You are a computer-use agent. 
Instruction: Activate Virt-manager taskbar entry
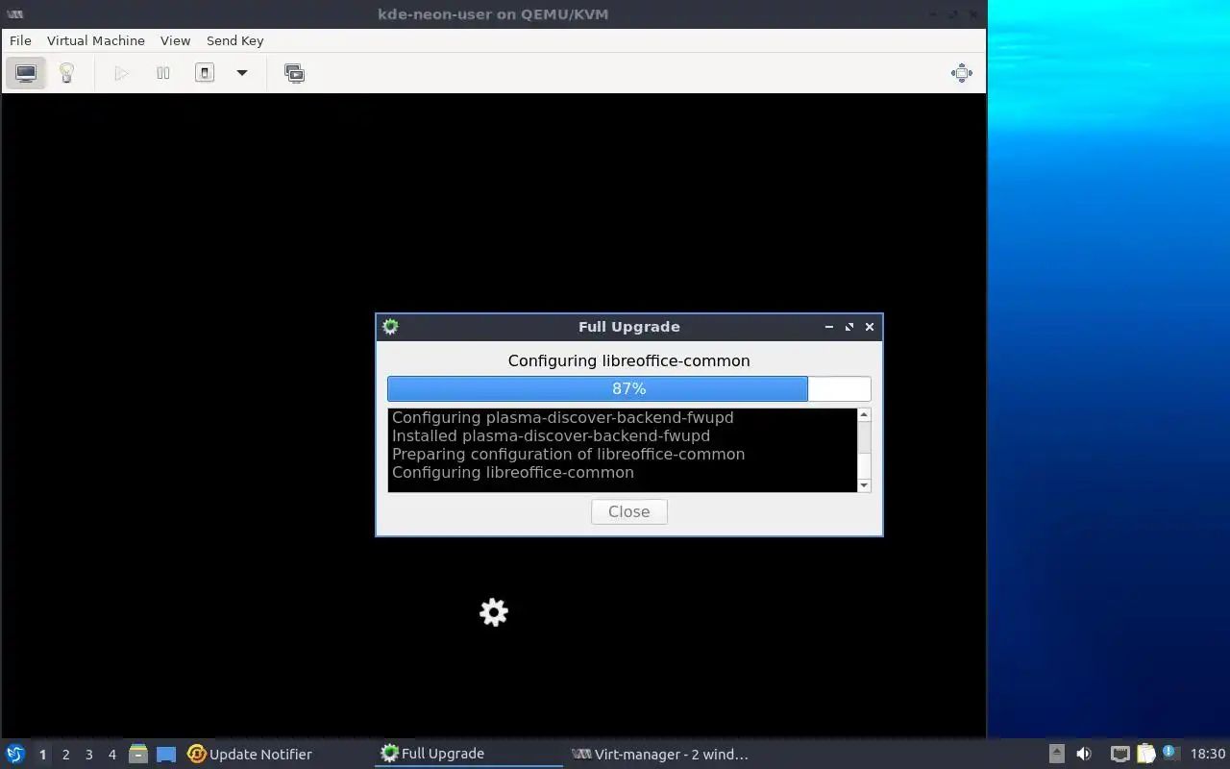point(659,754)
